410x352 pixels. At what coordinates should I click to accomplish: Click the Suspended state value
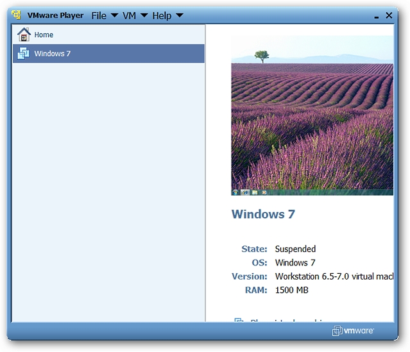[x=295, y=249]
